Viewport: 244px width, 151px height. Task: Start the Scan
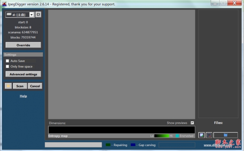20,86
